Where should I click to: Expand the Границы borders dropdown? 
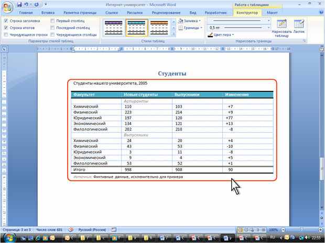[x=190, y=28]
